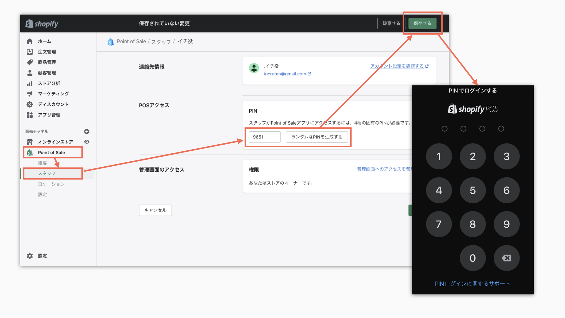Open ディスカウント badge icon

tap(30, 104)
